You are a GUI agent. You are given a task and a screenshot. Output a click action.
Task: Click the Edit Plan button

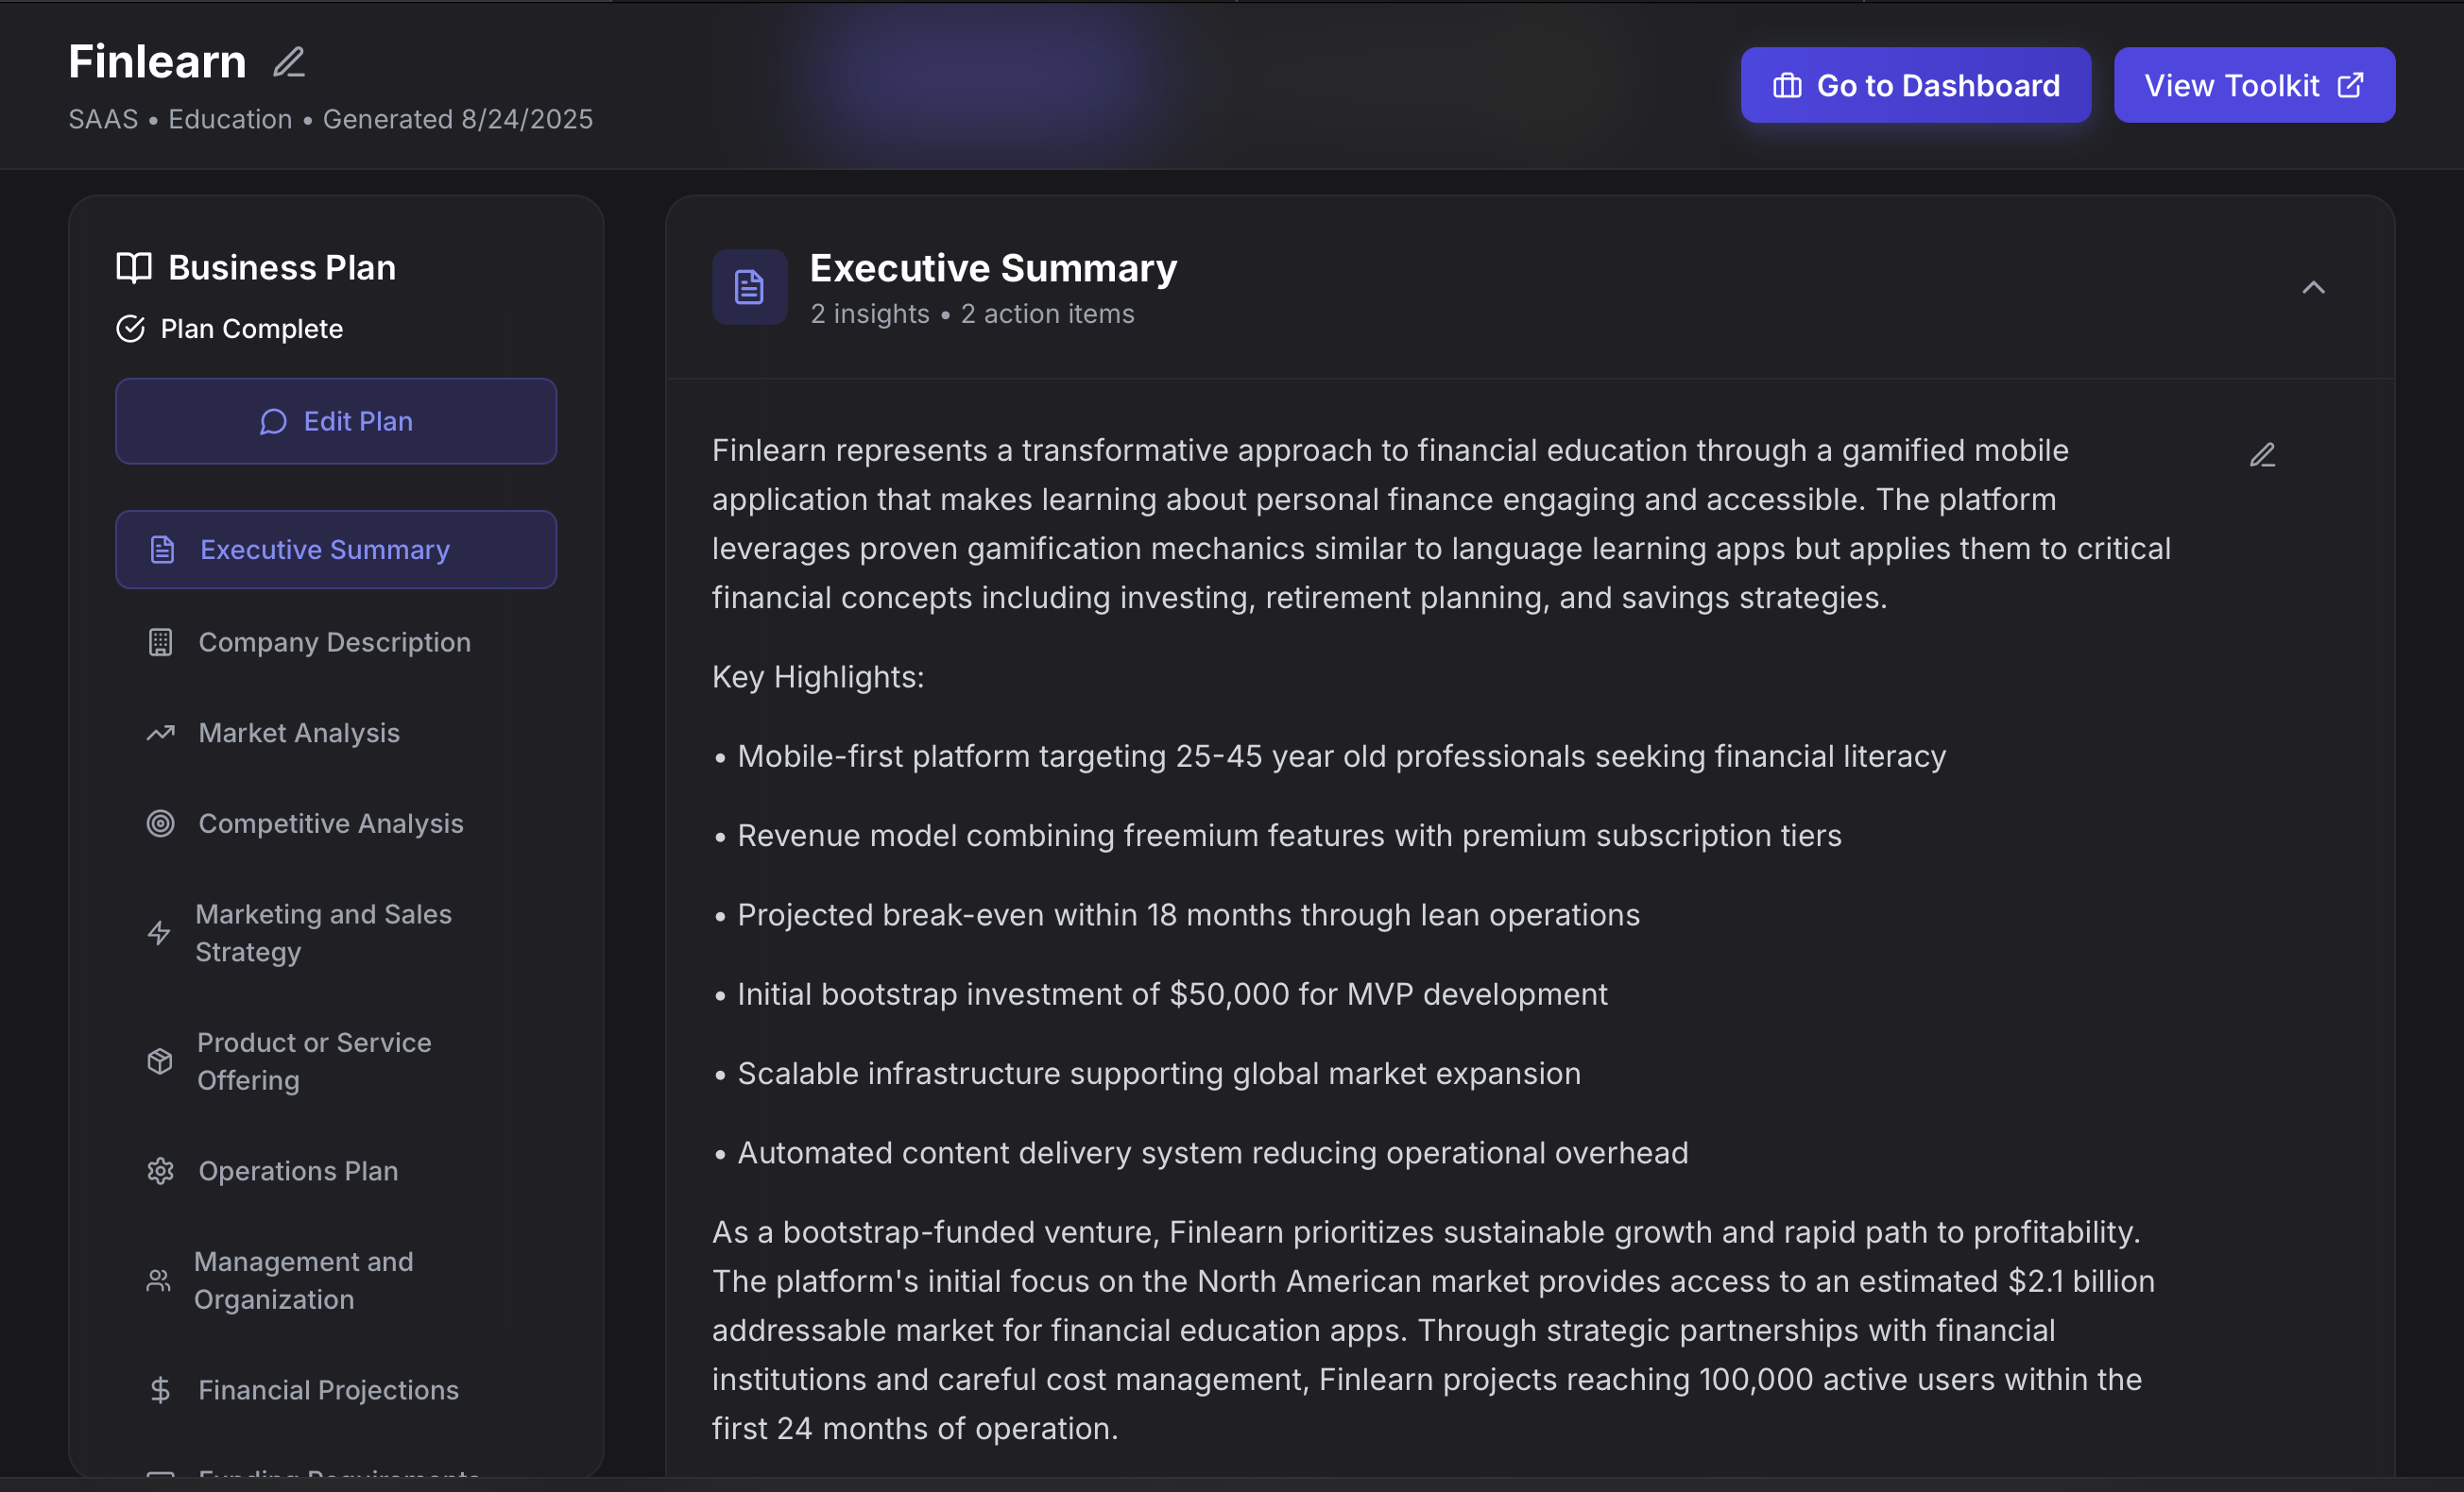pyautogui.click(x=336, y=421)
